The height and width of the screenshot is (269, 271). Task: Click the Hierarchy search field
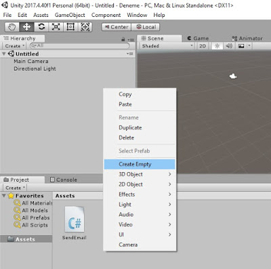80,46
